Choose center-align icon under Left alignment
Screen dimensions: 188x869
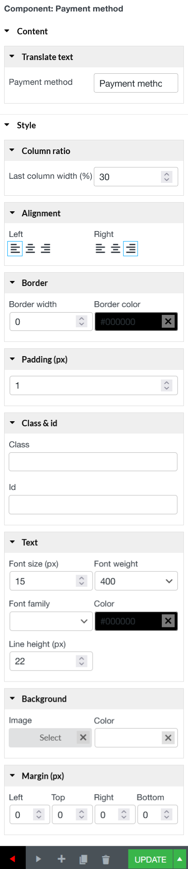pos(30,249)
